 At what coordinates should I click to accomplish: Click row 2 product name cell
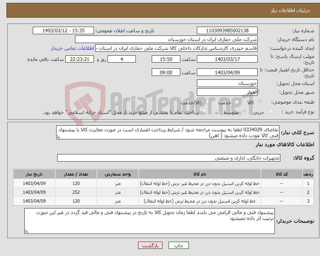(x=199, y=192)
